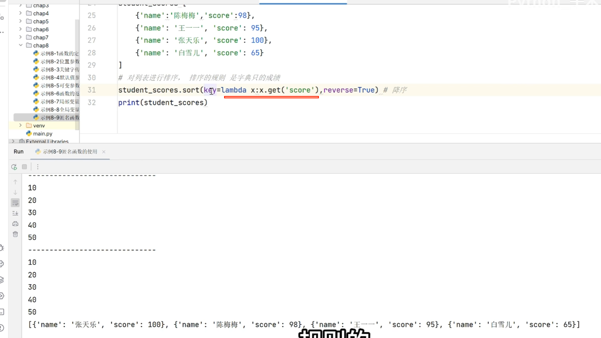Viewport: 601px width, 338px height.
Task: Expand the venv folder
Action: point(21,125)
